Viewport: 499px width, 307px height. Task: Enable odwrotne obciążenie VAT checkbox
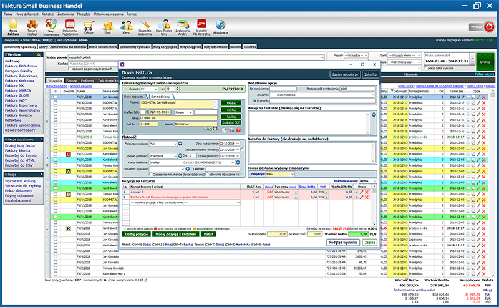click(x=207, y=175)
